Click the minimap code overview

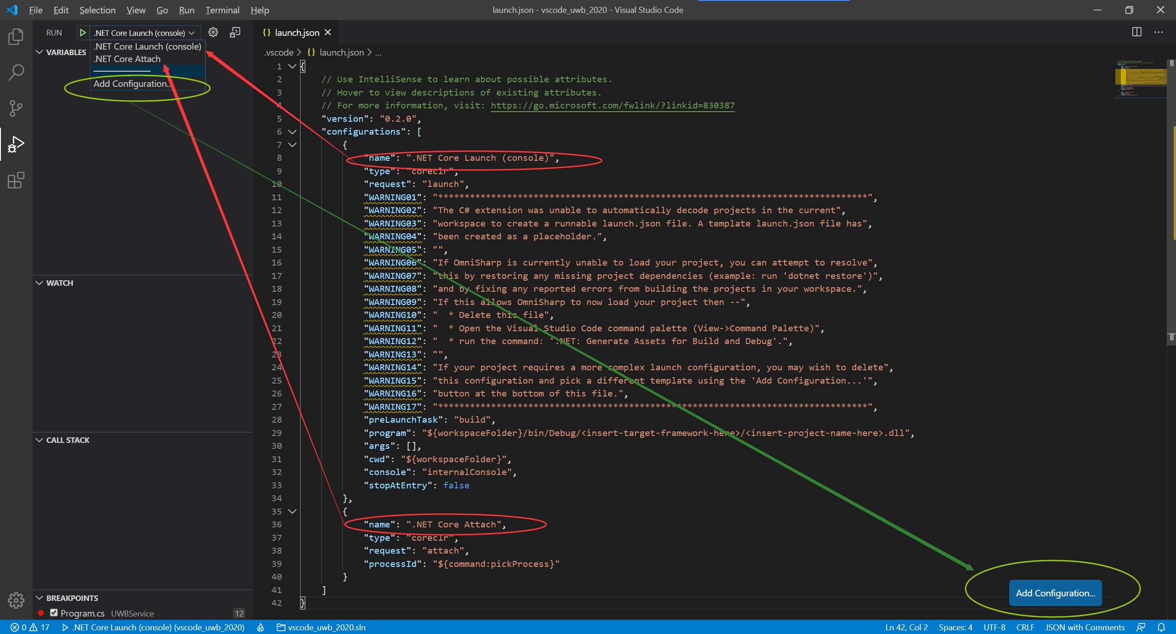[x=1142, y=78]
